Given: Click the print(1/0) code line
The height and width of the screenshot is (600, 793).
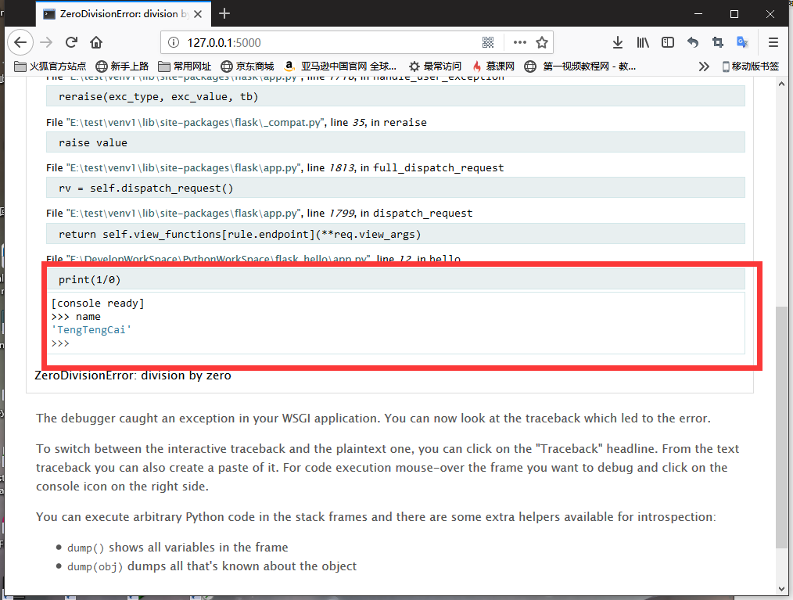Looking at the screenshot, I should tap(395, 279).
